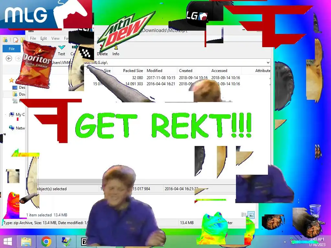The image size is (331, 248).
Task: Click the packed size value 14 091 303
Action: [x=134, y=84]
